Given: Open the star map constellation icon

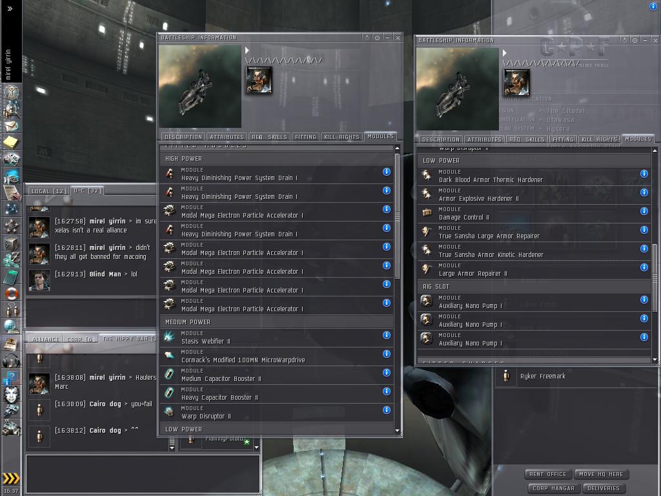Looking at the screenshot, I should pos(12,209).
